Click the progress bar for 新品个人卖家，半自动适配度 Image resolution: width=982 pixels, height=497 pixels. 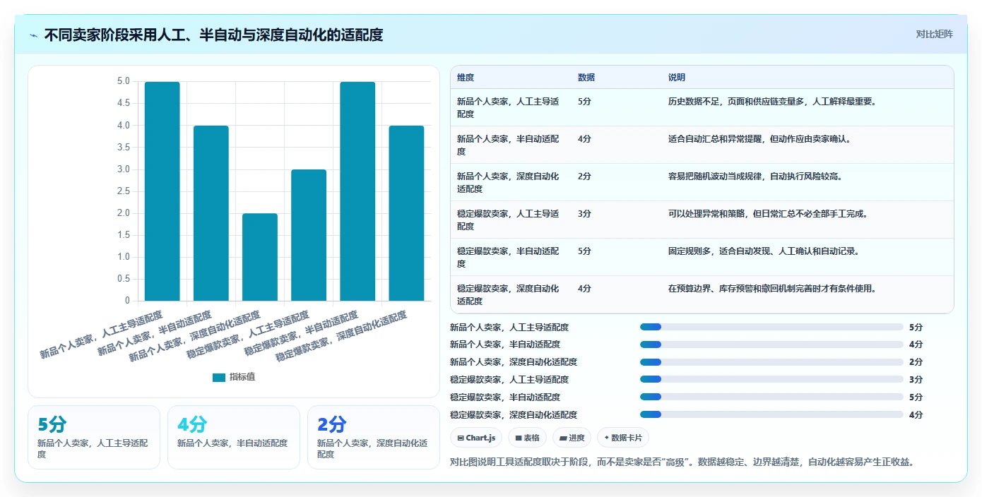771,345
